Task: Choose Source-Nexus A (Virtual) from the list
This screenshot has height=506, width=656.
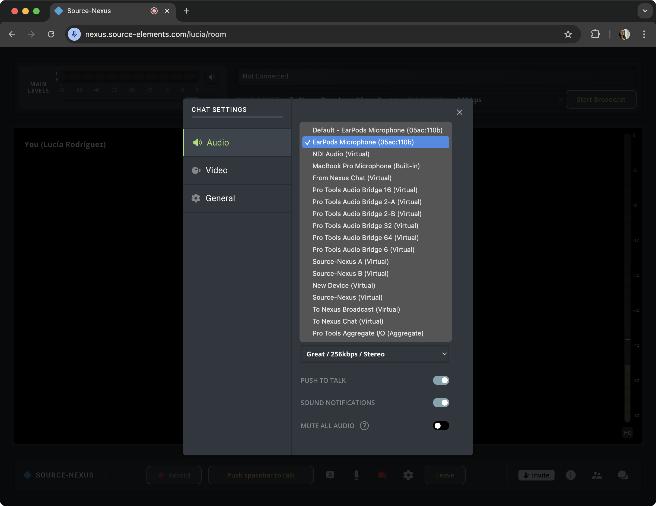Action: tap(350, 261)
